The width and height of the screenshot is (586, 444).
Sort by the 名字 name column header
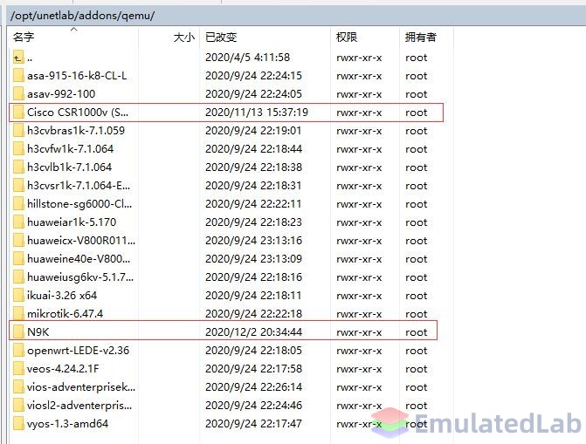24,38
